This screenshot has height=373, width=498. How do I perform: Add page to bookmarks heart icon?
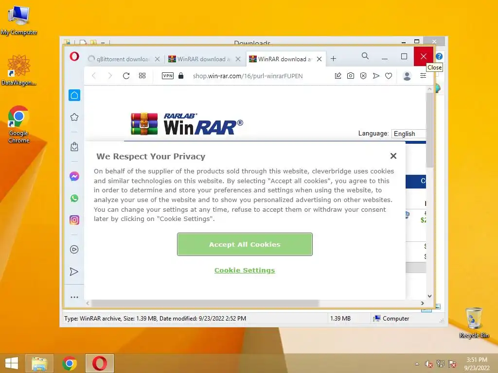pyautogui.click(x=389, y=76)
